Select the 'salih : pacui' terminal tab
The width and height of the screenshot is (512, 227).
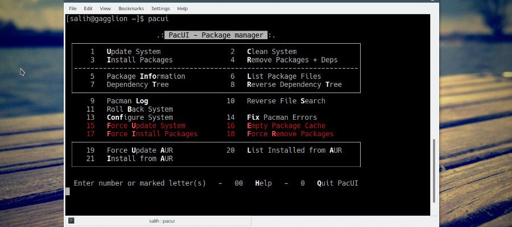pos(162,221)
